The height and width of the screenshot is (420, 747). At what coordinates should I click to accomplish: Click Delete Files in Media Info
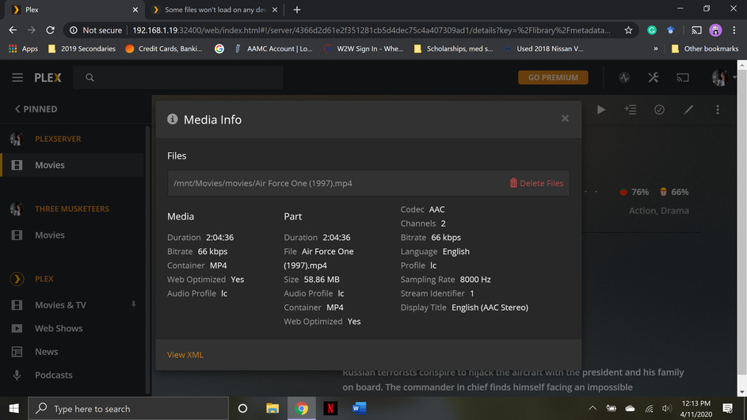[536, 183]
